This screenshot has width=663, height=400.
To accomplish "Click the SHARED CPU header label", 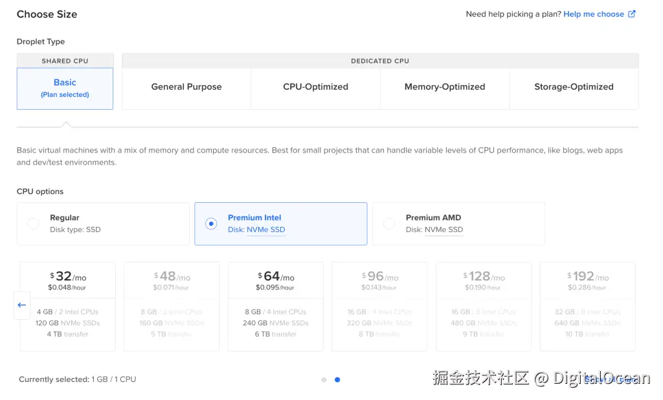I will [65, 61].
